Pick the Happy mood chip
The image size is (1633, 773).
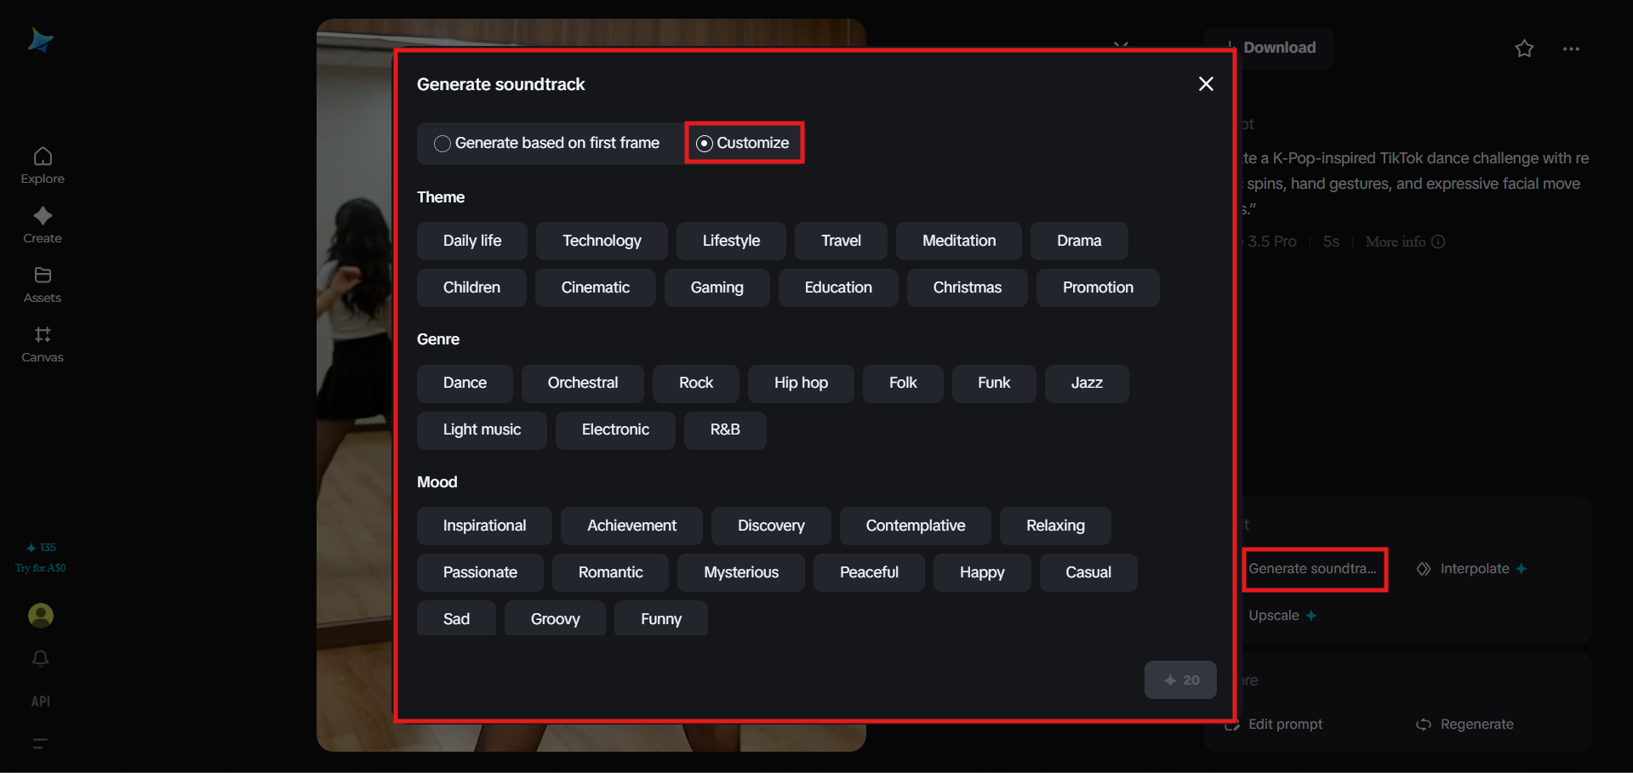[982, 572]
